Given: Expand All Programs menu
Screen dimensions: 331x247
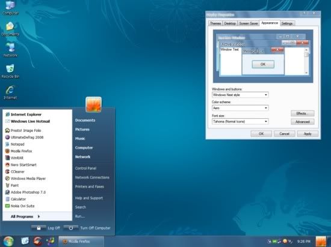Looking at the screenshot, I should [25, 216].
